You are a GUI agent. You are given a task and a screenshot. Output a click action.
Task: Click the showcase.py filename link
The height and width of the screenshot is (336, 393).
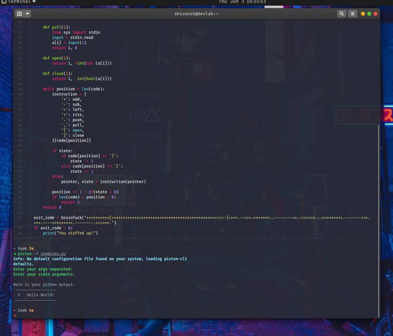click(53, 254)
